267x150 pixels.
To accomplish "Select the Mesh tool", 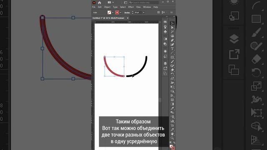I will click(172, 100).
